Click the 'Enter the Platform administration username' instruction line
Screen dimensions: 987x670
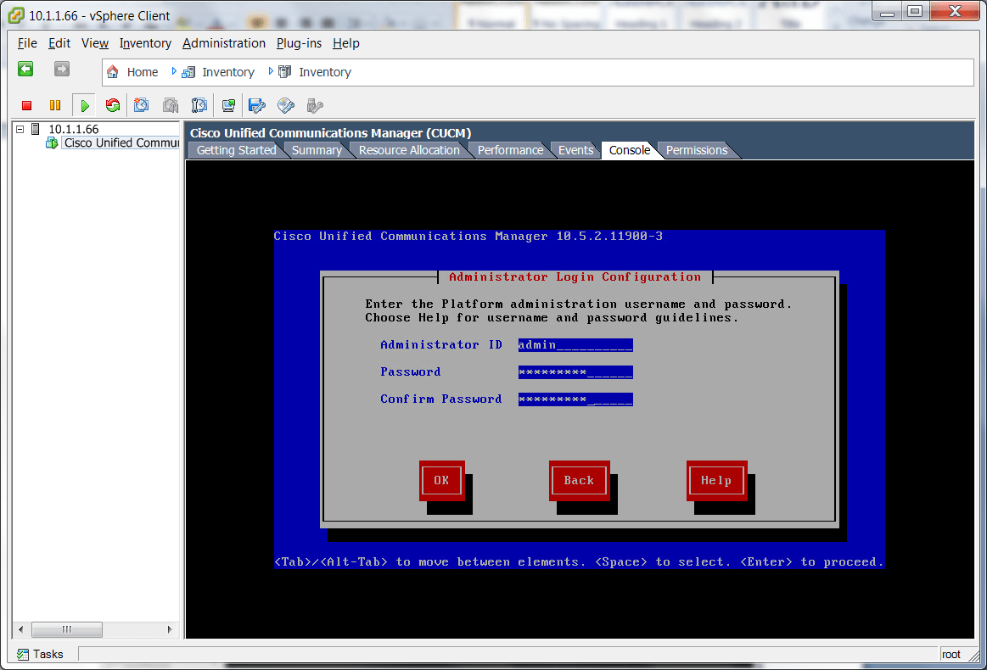click(x=579, y=304)
